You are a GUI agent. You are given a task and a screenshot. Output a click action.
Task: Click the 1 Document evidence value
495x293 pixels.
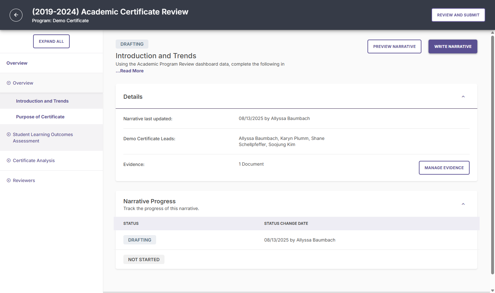[x=251, y=164]
